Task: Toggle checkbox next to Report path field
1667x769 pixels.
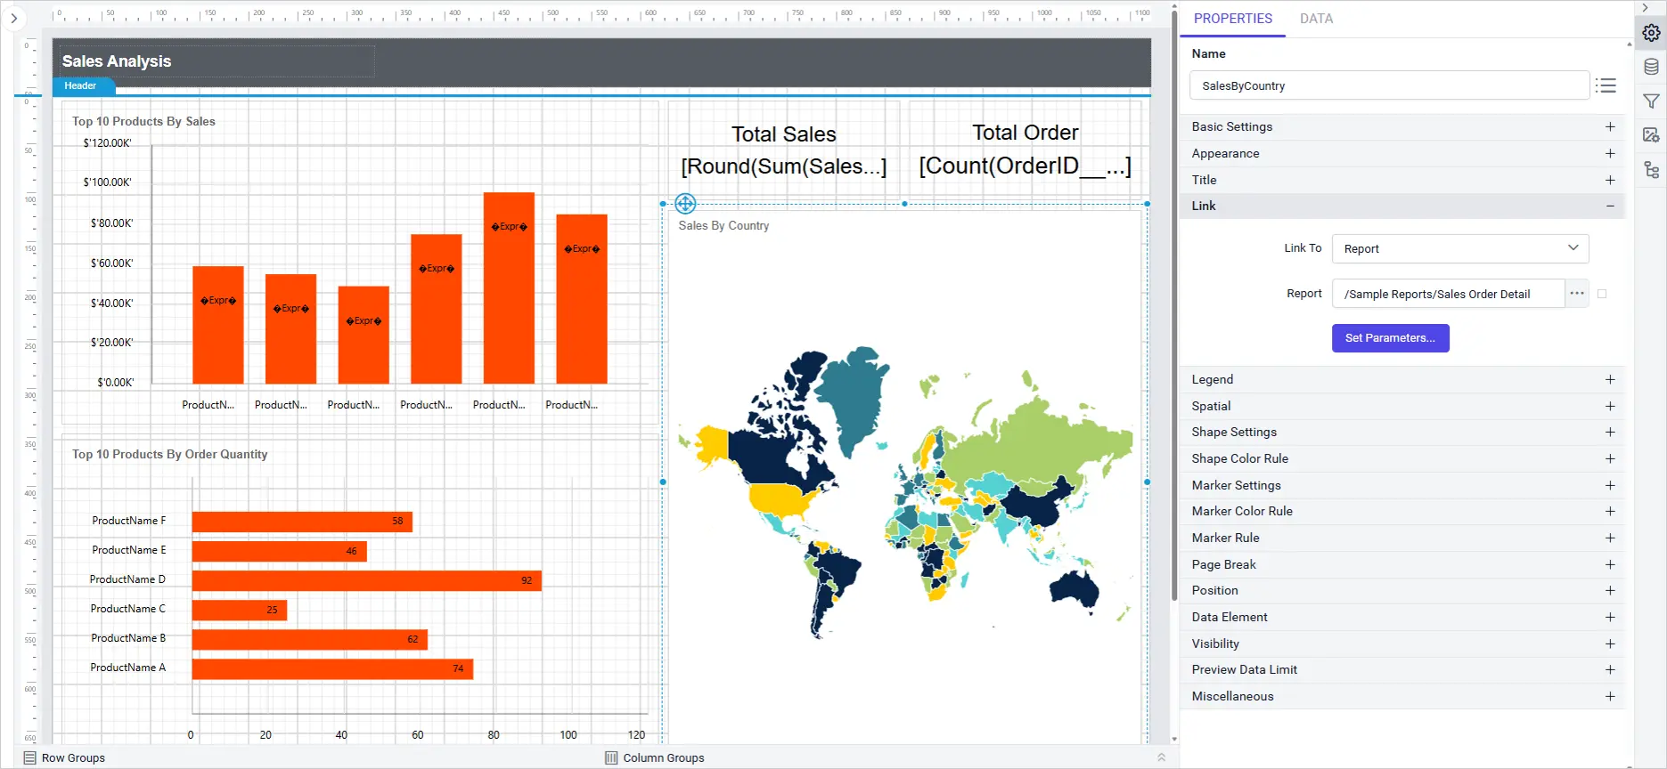Action: point(1602,294)
